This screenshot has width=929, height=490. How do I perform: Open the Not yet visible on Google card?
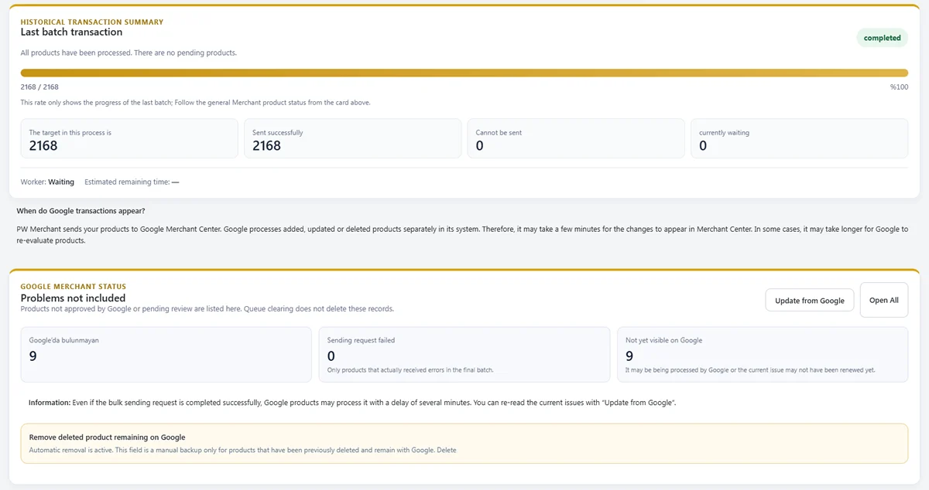tap(763, 355)
